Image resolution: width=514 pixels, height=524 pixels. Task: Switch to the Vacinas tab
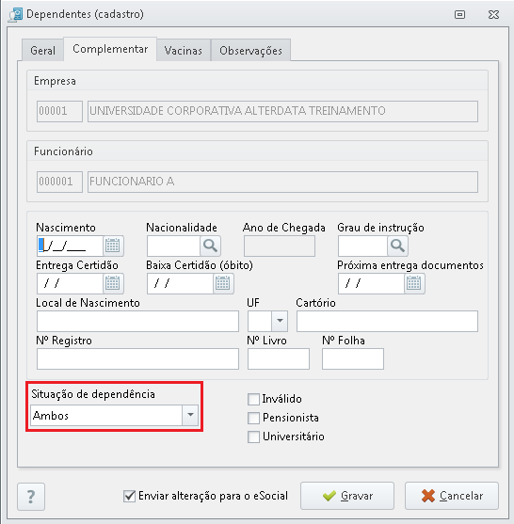click(184, 51)
